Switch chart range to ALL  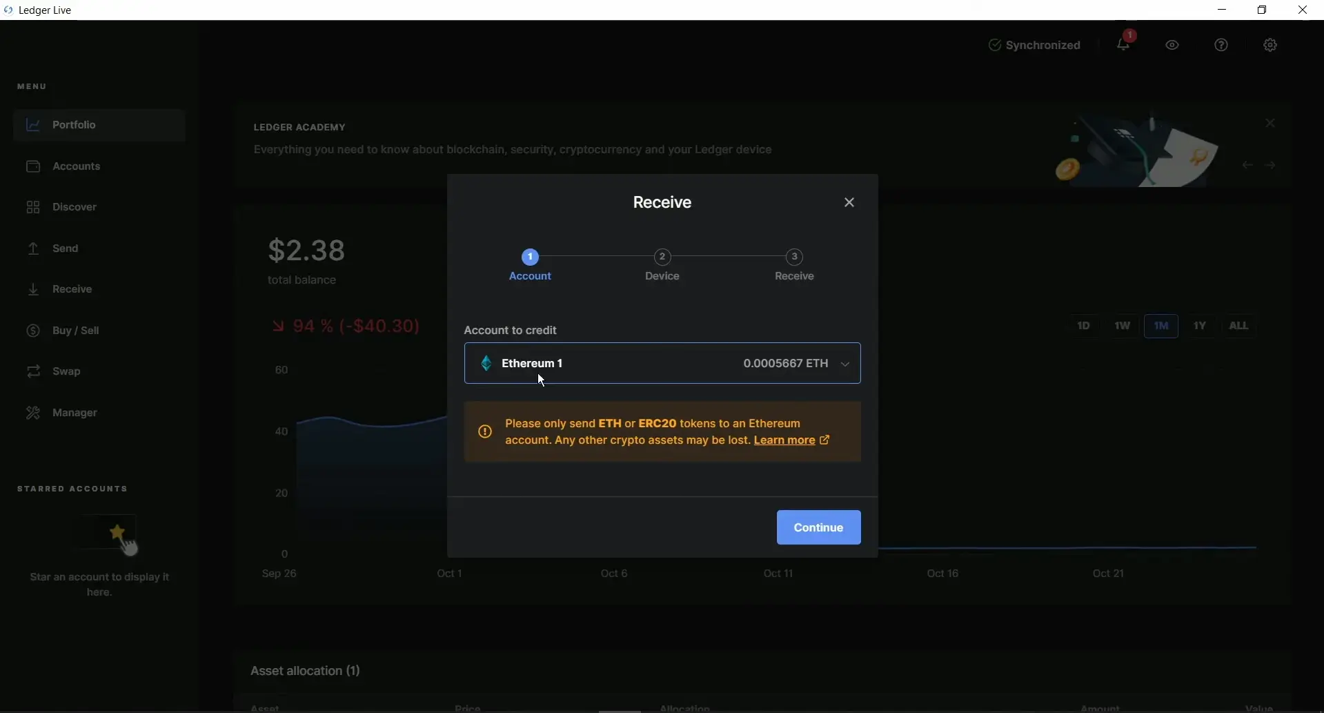pyautogui.click(x=1238, y=326)
